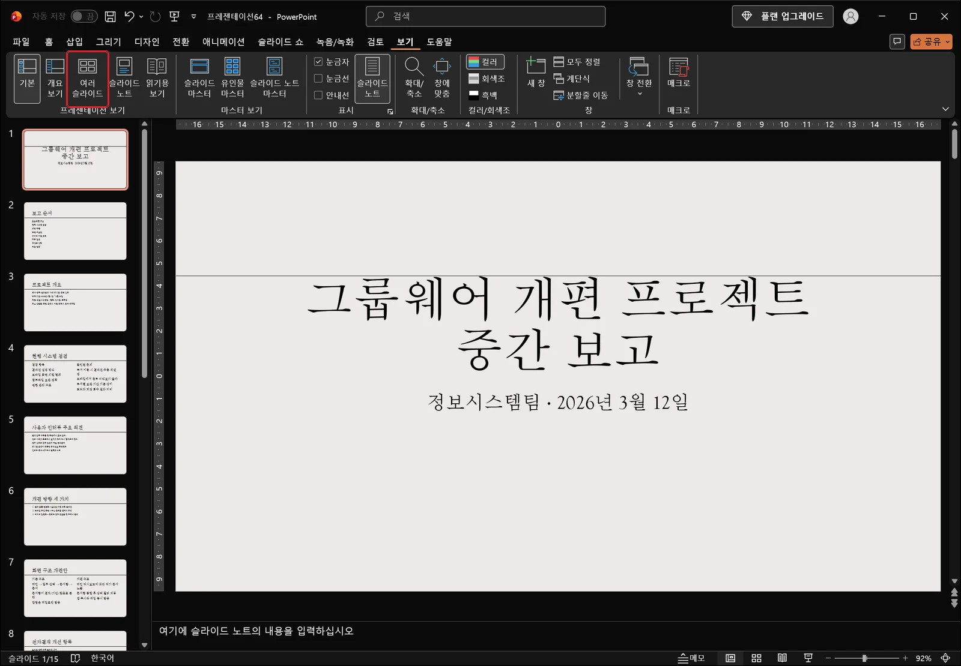Click next slide arrow below vertical scrollbar

click(x=954, y=604)
